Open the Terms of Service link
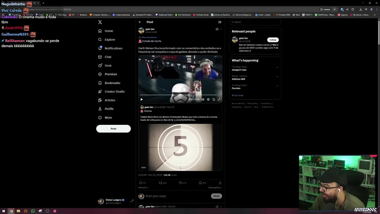The width and height of the screenshot is (380, 214). pos(238,103)
